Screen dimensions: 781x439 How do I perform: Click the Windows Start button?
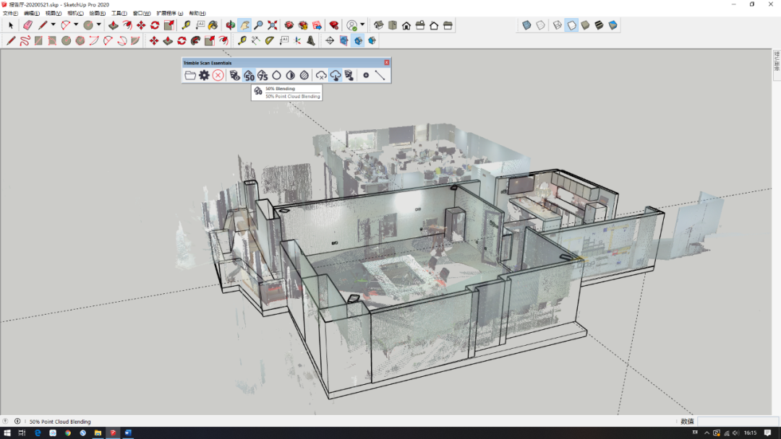click(6, 433)
